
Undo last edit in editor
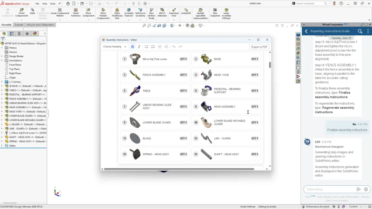coord(173,47)
